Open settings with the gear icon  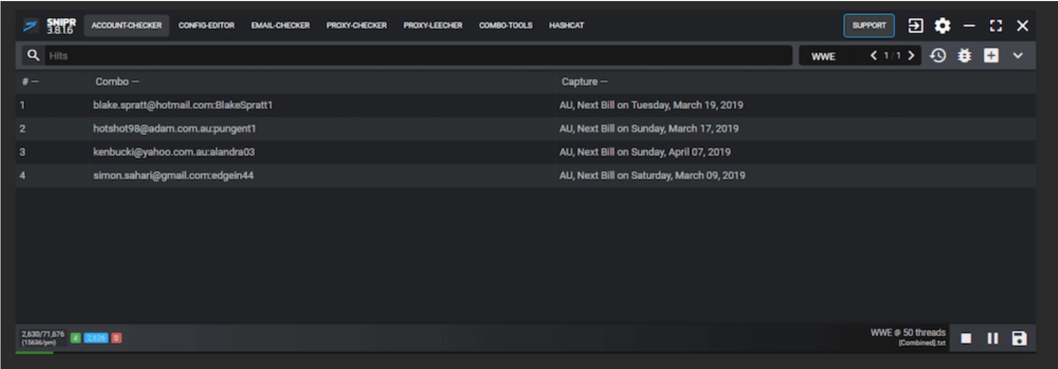(942, 25)
